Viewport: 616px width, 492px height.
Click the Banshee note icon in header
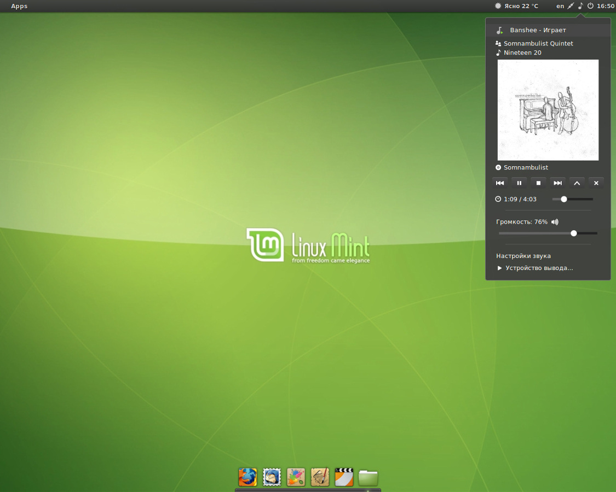point(500,30)
